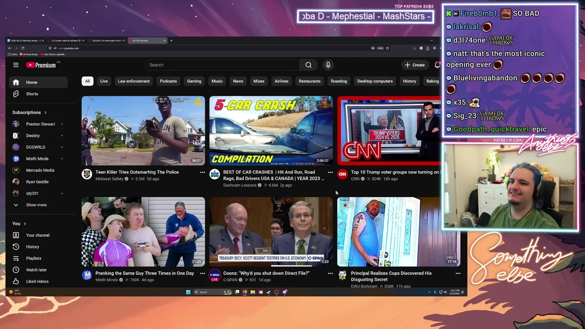Open Mercado Media subscription channel

point(38,170)
